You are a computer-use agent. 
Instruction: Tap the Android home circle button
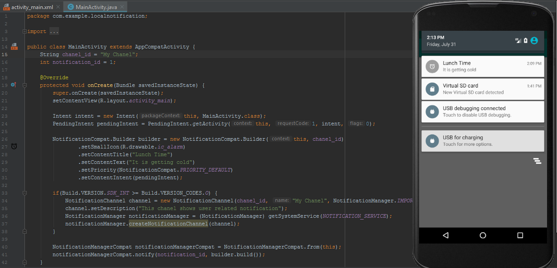click(x=483, y=235)
